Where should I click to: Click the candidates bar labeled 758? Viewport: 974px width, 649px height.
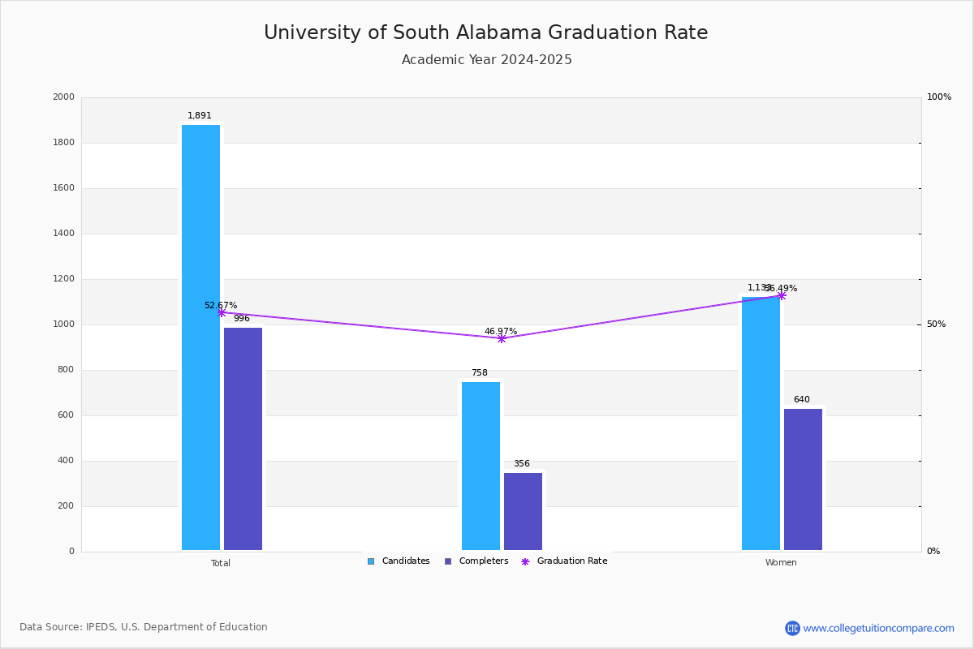481,466
